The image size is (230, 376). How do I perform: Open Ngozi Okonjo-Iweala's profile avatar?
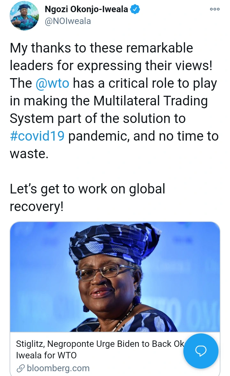[24, 16]
